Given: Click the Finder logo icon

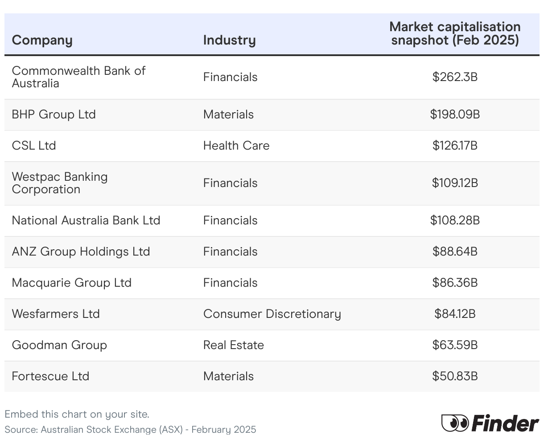Looking at the screenshot, I should (x=490, y=423).
